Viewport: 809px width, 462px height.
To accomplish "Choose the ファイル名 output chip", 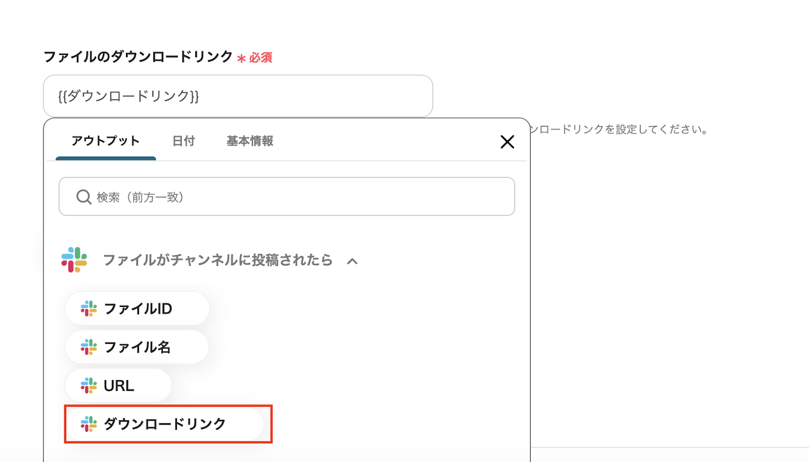I will click(137, 347).
